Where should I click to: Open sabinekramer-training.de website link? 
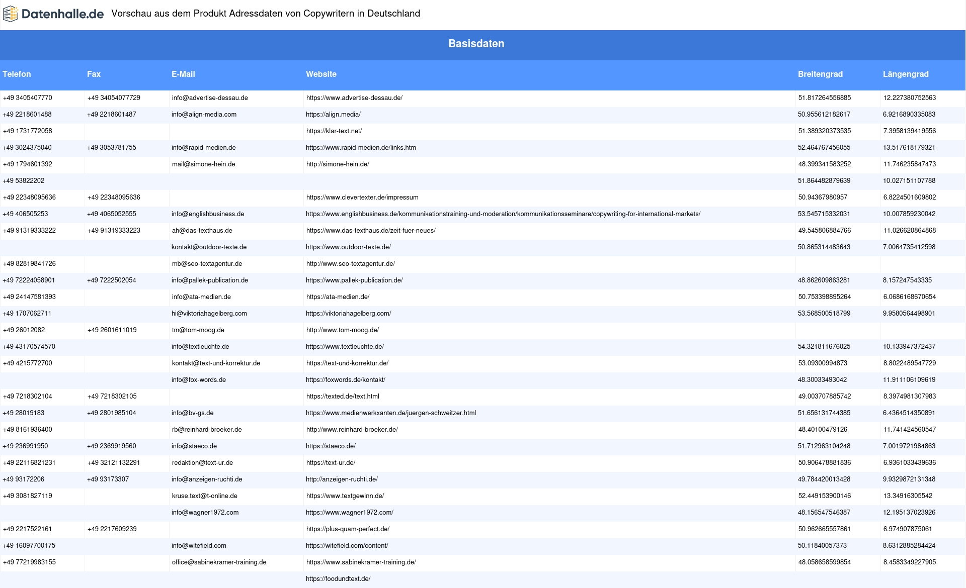tap(361, 562)
